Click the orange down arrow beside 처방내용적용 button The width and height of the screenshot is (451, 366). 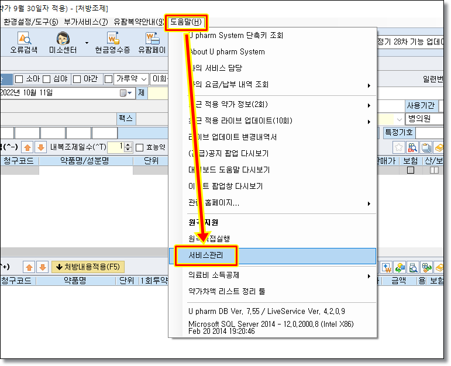[x=42, y=267]
